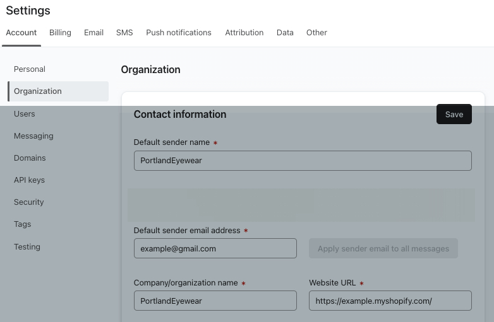Viewport: 494px width, 322px height.
Task: Click into the Website URL field
Action: tap(390, 301)
